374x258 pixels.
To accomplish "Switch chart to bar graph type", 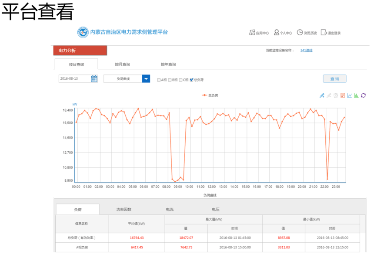I will [x=356, y=95].
